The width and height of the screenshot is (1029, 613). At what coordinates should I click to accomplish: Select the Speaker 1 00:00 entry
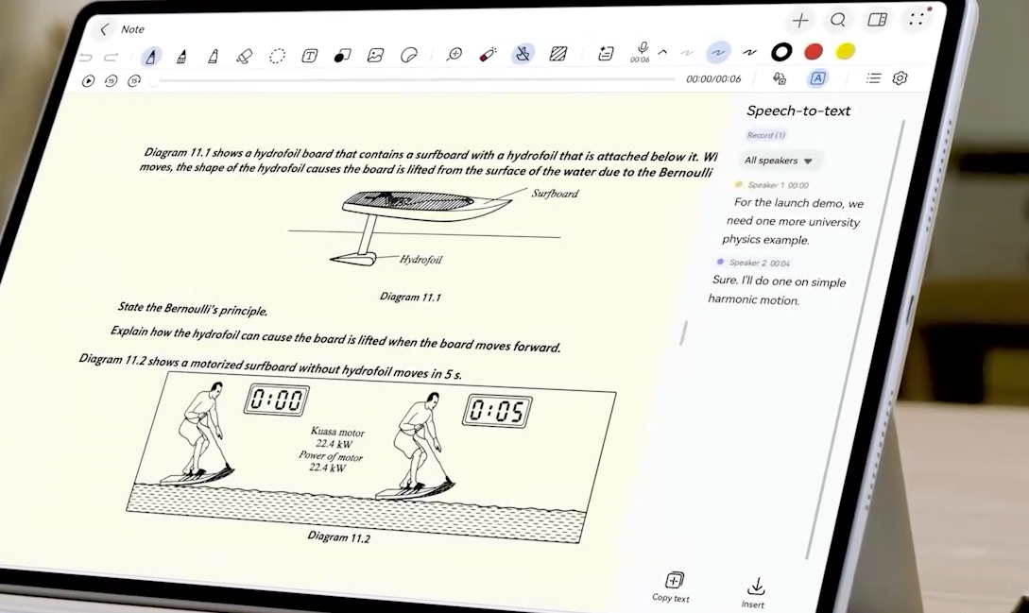pyautogui.click(x=772, y=185)
